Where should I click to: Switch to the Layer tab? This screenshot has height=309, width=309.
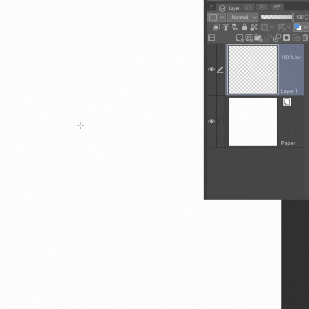pos(229,8)
